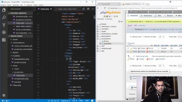Open upper Número de filas dropdown
This screenshot has height=102, width=182.
161,37
